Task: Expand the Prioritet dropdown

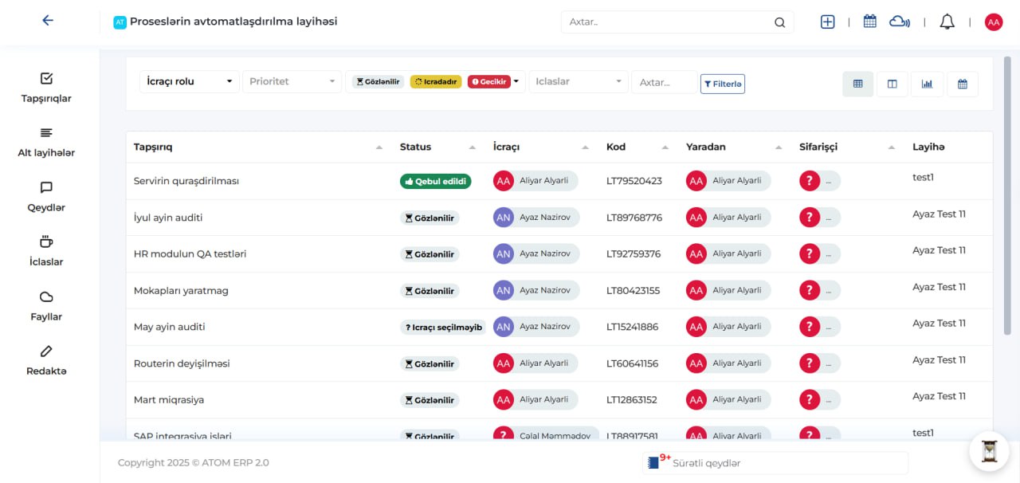Action: (292, 81)
